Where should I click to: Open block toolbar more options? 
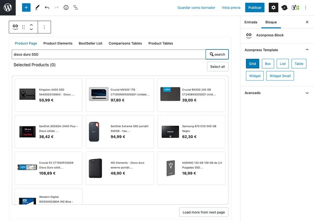point(44,27)
